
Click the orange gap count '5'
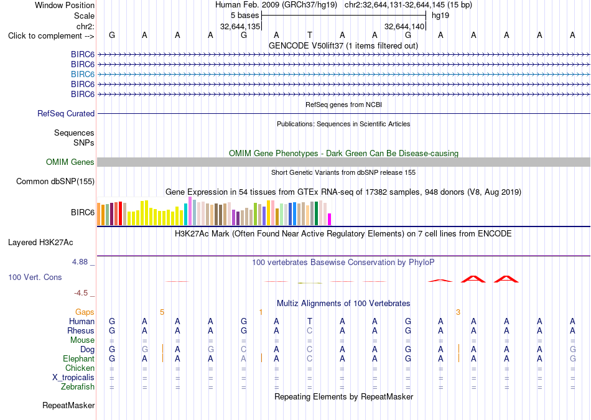tap(162, 312)
